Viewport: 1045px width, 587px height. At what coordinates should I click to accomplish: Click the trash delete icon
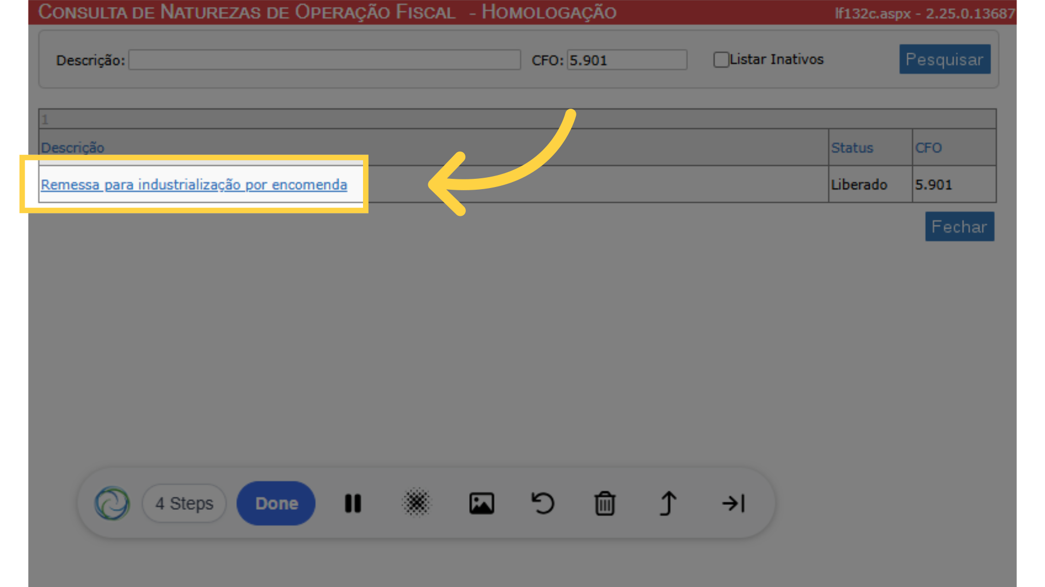605,503
